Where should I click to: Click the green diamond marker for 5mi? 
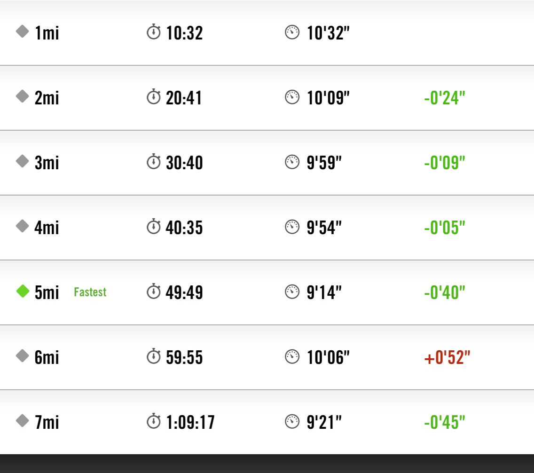pos(23,291)
